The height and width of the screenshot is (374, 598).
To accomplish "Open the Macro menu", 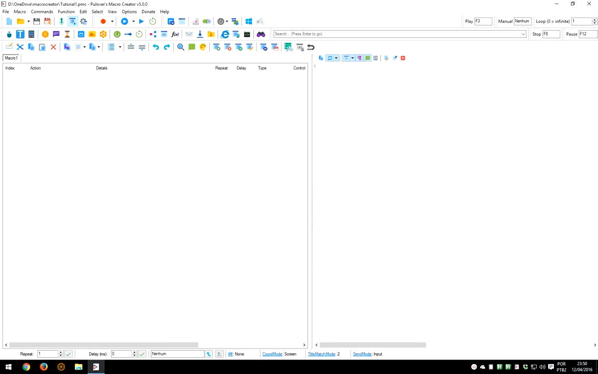I will tap(20, 12).
